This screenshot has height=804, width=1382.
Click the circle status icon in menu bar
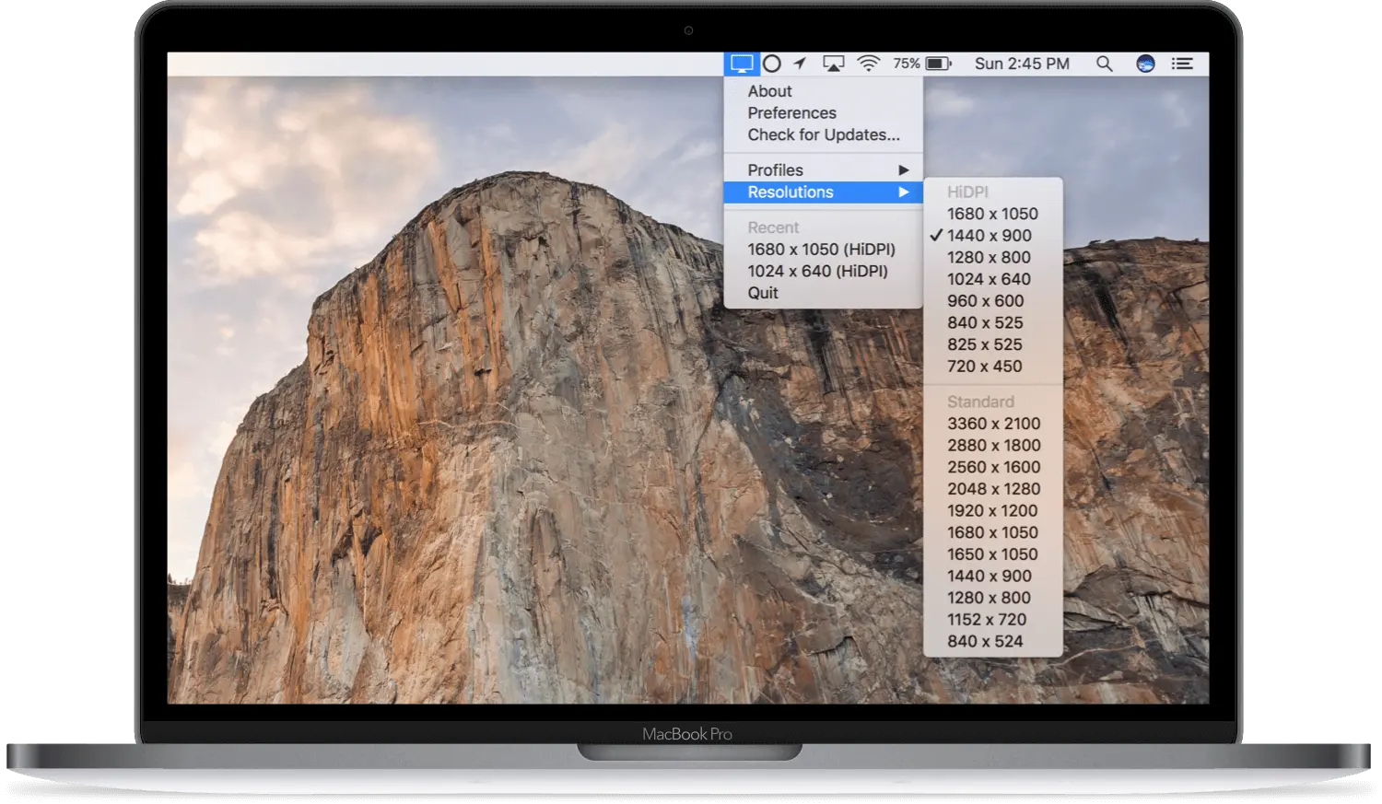coord(773,64)
